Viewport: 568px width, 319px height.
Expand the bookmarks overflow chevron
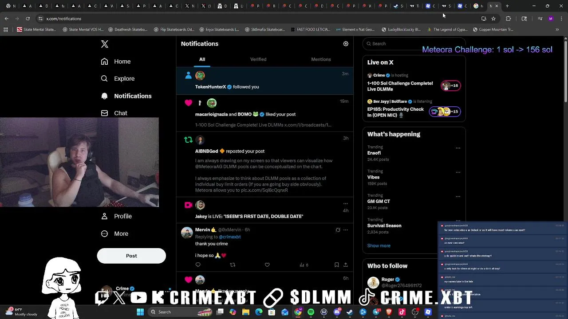pyautogui.click(x=557, y=30)
